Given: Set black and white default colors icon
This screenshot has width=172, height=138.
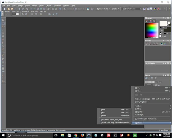Looking at the screenshot, I should click(x=160, y=33).
